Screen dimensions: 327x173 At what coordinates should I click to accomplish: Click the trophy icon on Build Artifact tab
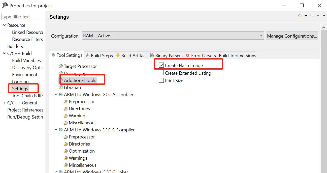[117, 55]
